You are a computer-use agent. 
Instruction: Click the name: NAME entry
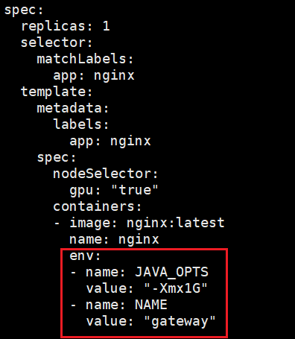[x=127, y=305]
